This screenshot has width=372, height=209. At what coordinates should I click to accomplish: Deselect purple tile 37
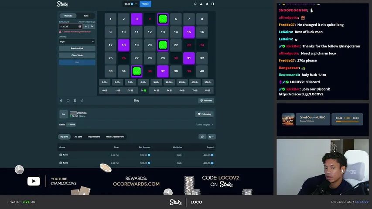pos(163,71)
